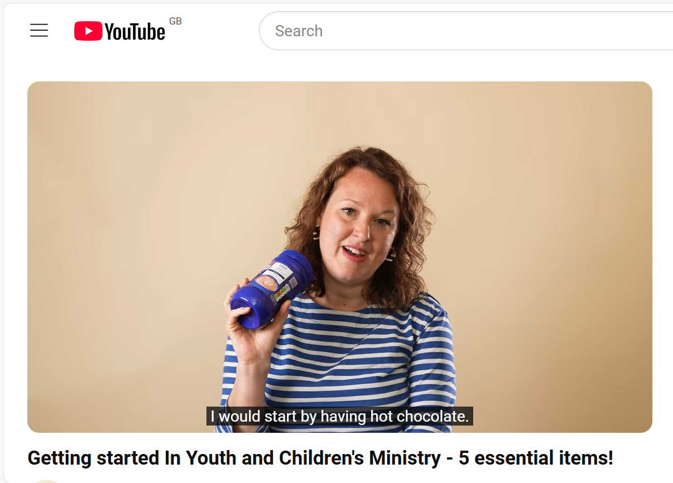Click the beige background right of presenter
This screenshot has width=673, height=483.
point(552,251)
